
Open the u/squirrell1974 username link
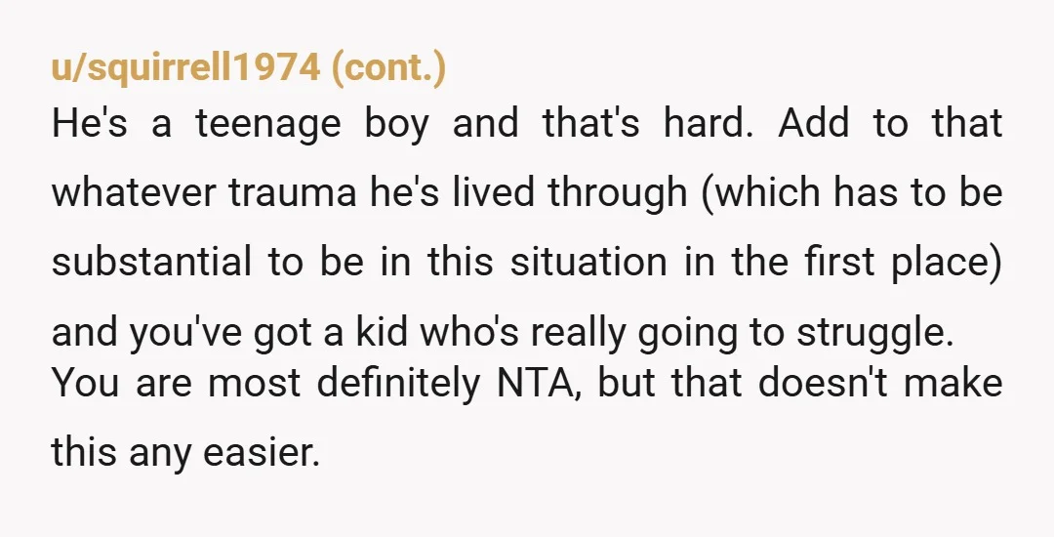[x=185, y=67]
